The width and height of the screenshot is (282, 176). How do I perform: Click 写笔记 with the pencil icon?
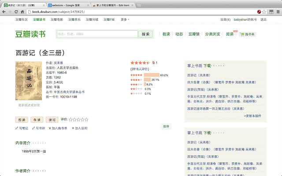point(22,128)
